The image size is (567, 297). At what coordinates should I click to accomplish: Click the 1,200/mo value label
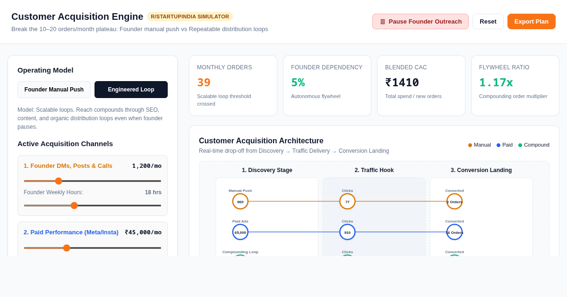(x=147, y=166)
